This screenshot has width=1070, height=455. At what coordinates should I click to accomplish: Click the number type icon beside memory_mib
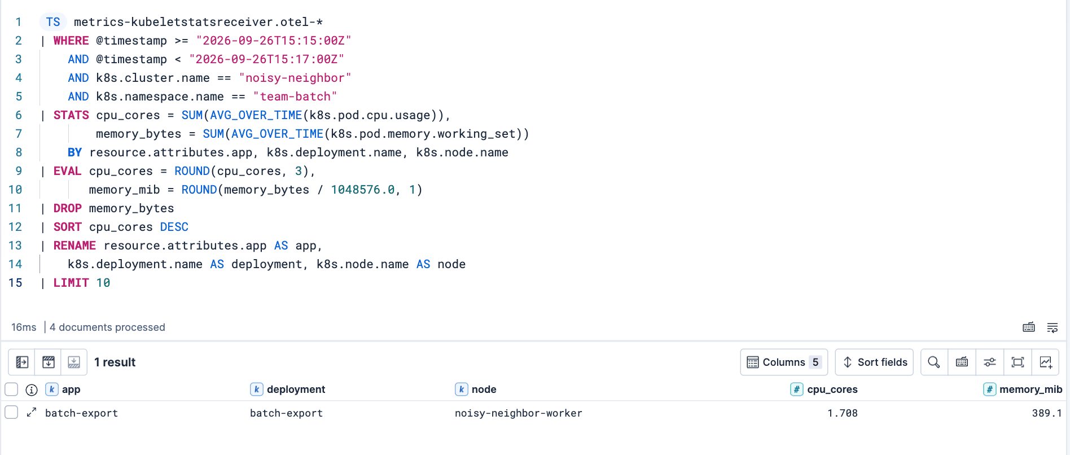pyautogui.click(x=990, y=390)
